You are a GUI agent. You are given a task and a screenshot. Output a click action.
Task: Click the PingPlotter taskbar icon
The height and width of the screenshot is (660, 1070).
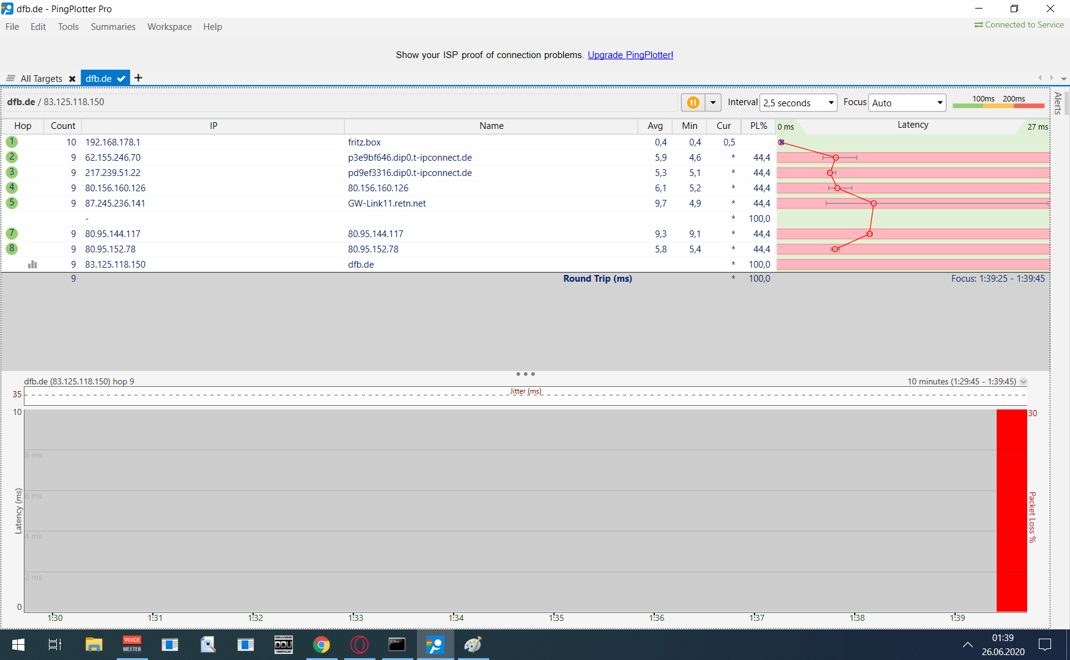click(435, 645)
